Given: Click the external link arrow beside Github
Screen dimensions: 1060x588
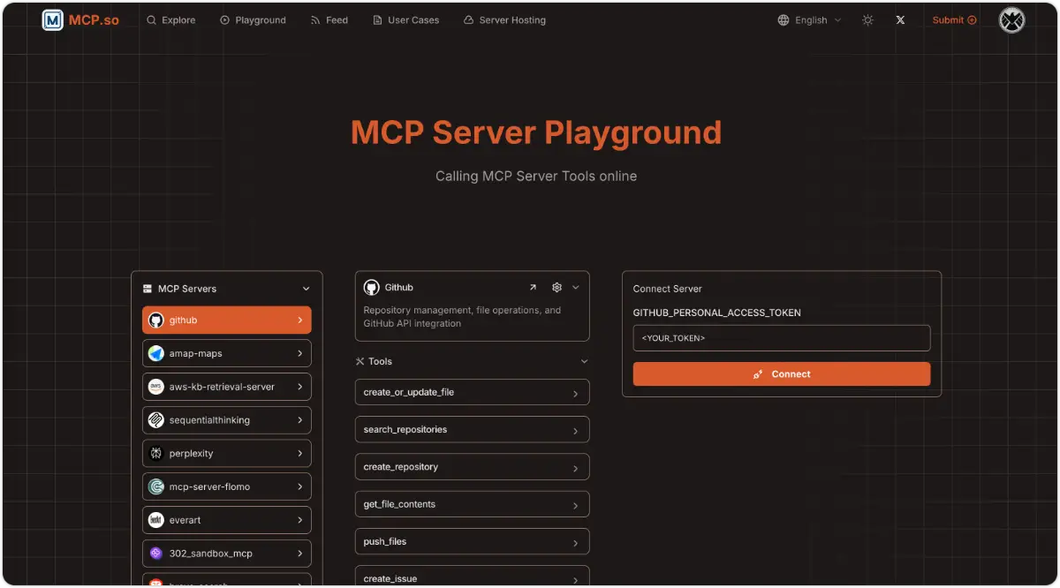Looking at the screenshot, I should 533,287.
